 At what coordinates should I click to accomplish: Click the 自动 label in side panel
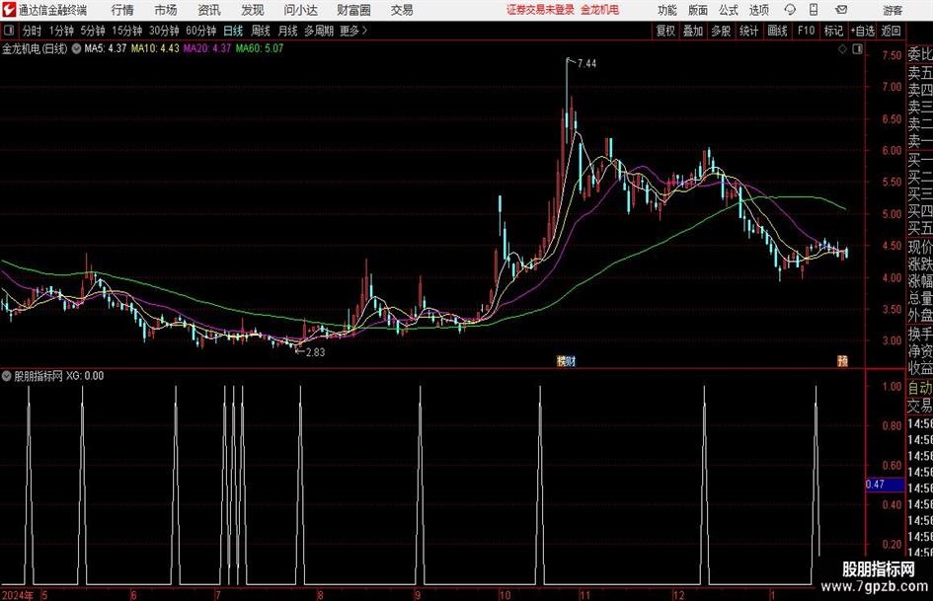(920, 388)
